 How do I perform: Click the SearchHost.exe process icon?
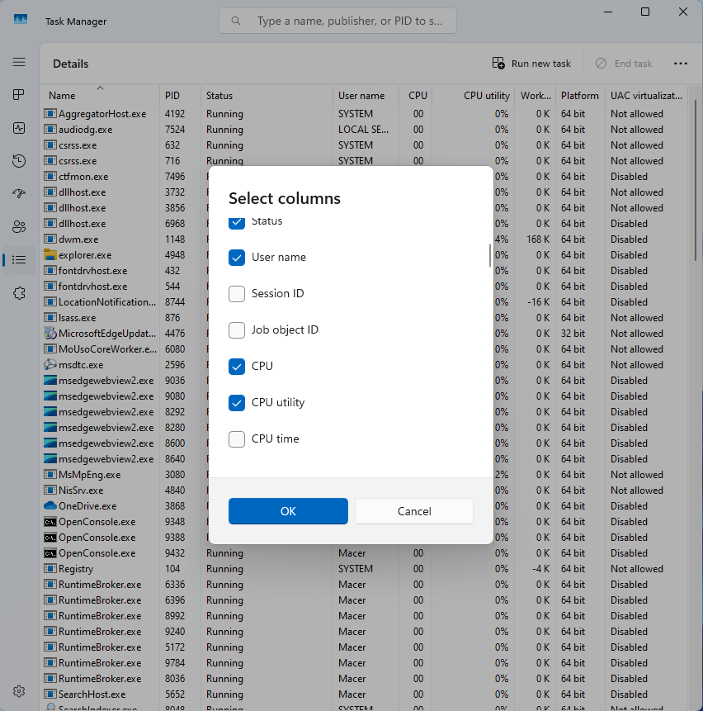(50, 694)
